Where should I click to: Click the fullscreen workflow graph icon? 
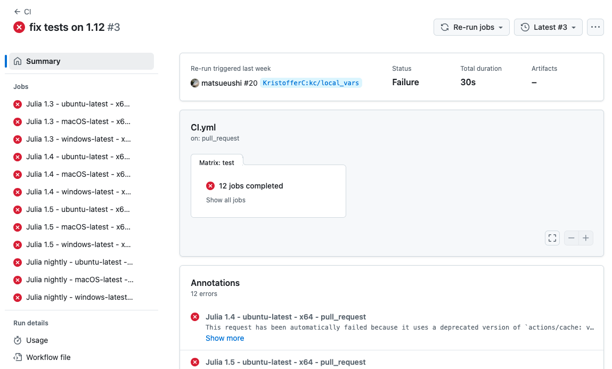click(552, 238)
